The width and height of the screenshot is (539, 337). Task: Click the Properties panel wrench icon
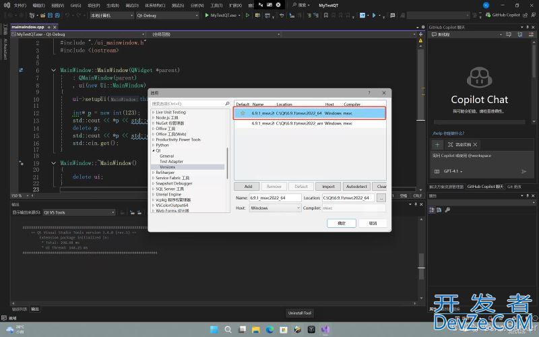point(447,210)
